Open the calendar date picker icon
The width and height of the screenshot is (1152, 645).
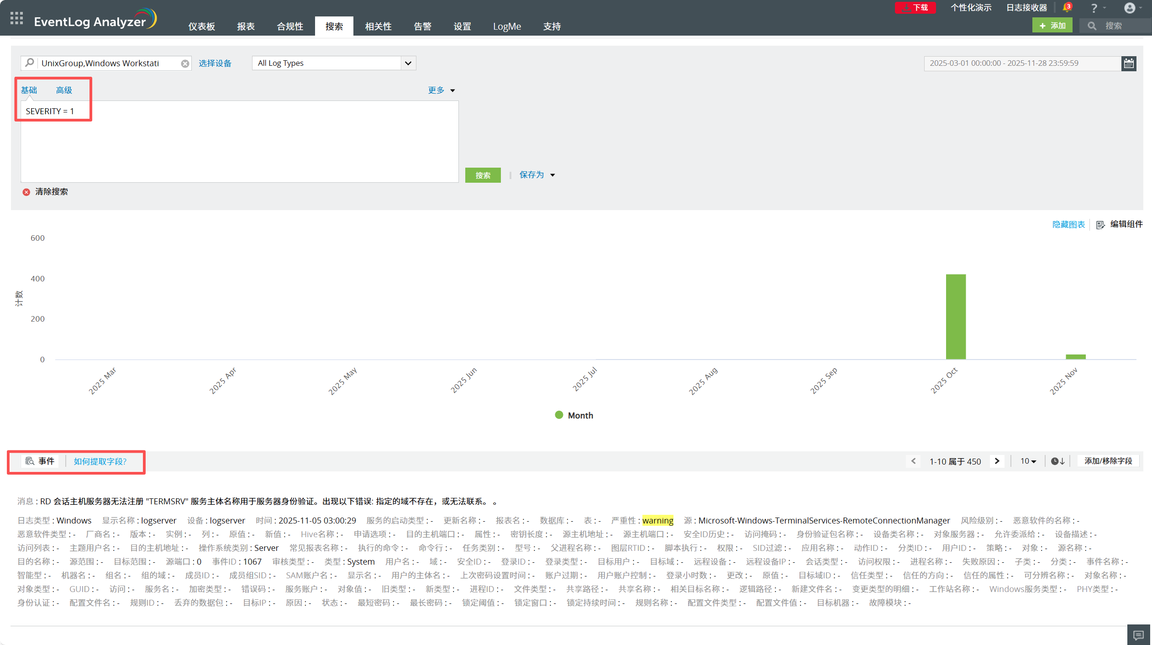click(1129, 63)
